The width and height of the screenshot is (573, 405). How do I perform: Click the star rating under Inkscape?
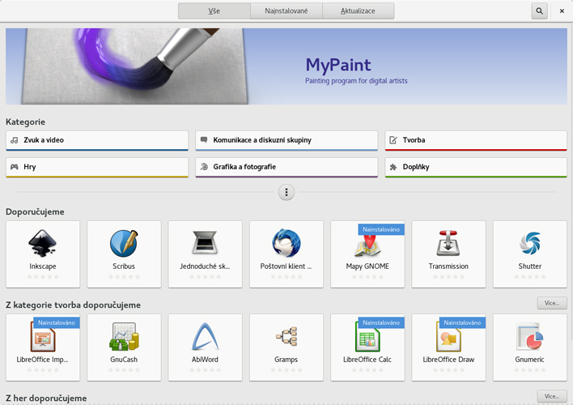click(43, 277)
